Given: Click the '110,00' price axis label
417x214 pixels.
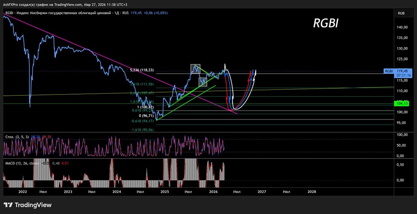Looking at the screenshot, I should (x=402, y=91).
